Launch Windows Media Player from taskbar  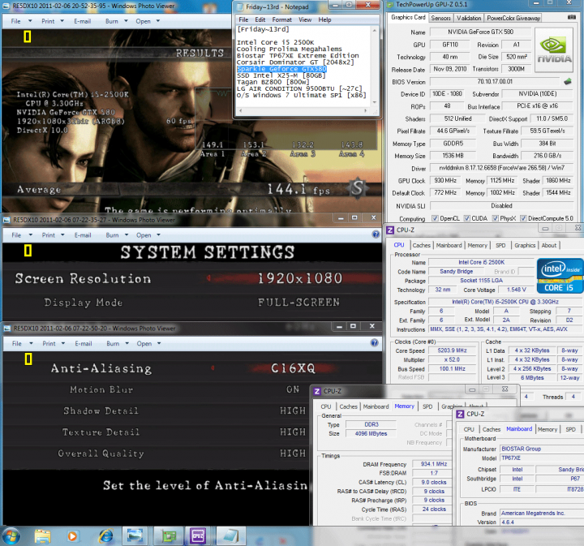point(72,536)
